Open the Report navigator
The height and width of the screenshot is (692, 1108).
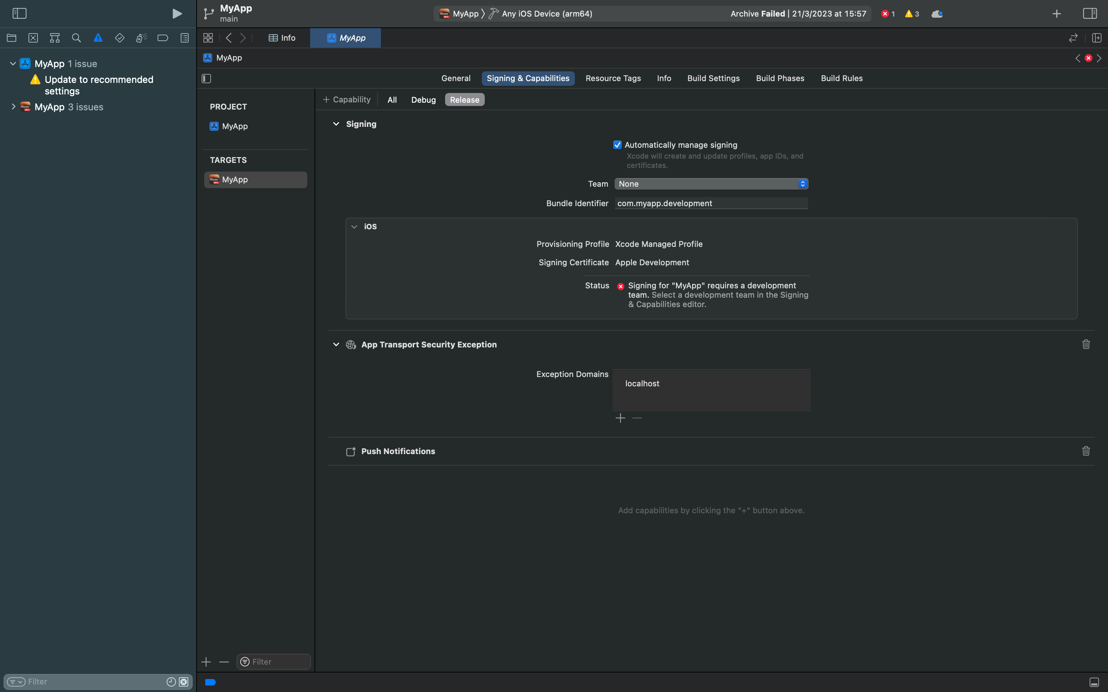(185, 38)
